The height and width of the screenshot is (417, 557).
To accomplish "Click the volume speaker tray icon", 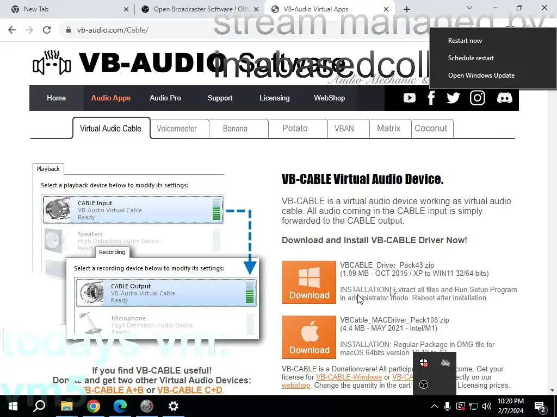I will [x=487, y=406].
